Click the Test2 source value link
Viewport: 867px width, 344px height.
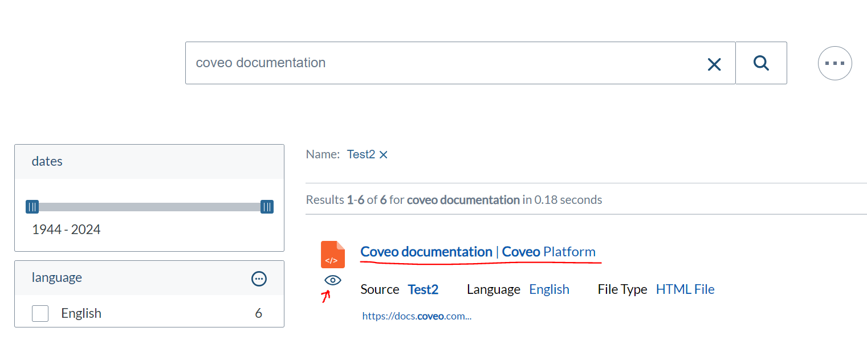coord(423,289)
